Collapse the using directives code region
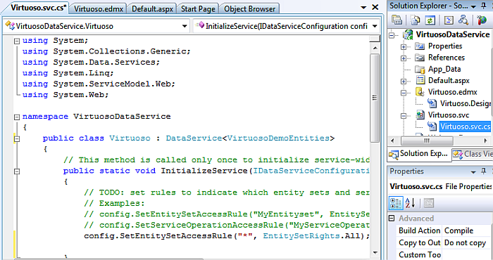Viewport: 493px width, 260px height. [17, 41]
